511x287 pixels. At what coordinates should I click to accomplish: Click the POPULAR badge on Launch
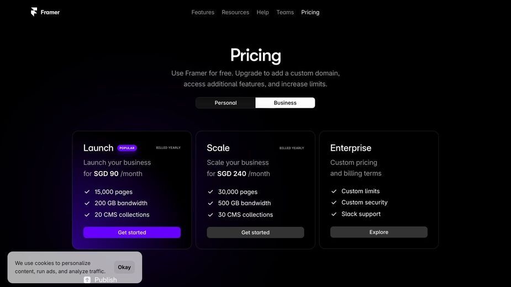[x=127, y=148]
